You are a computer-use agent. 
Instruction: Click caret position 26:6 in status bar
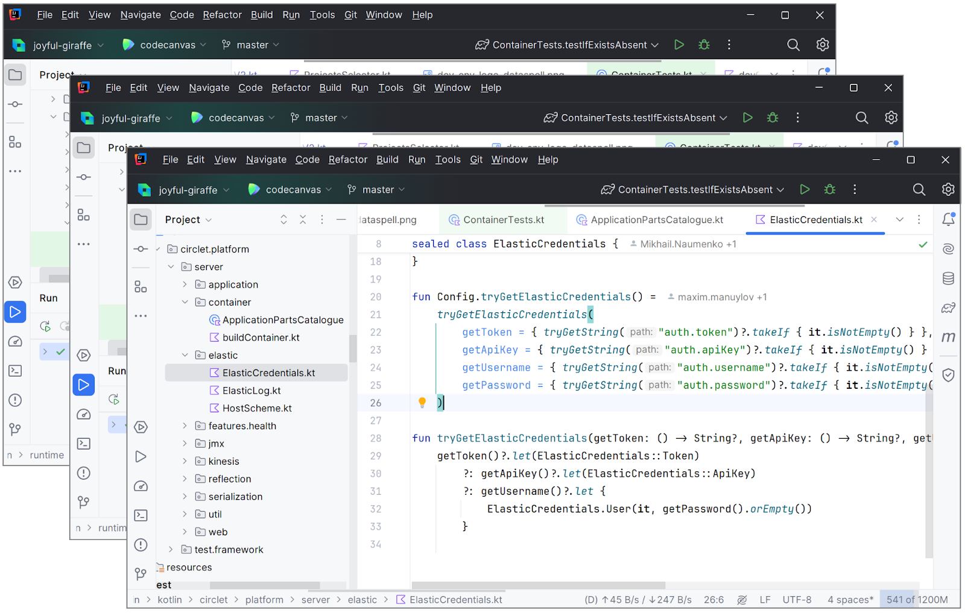(713, 600)
